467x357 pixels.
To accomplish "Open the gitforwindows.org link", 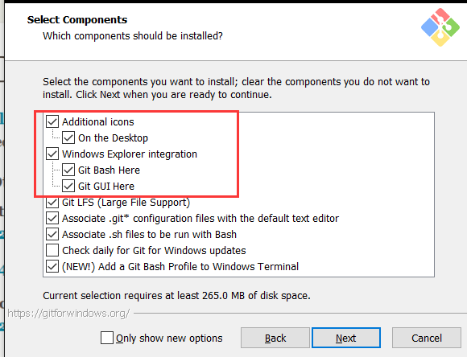I will pyautogui.click(x=68, y=314).
